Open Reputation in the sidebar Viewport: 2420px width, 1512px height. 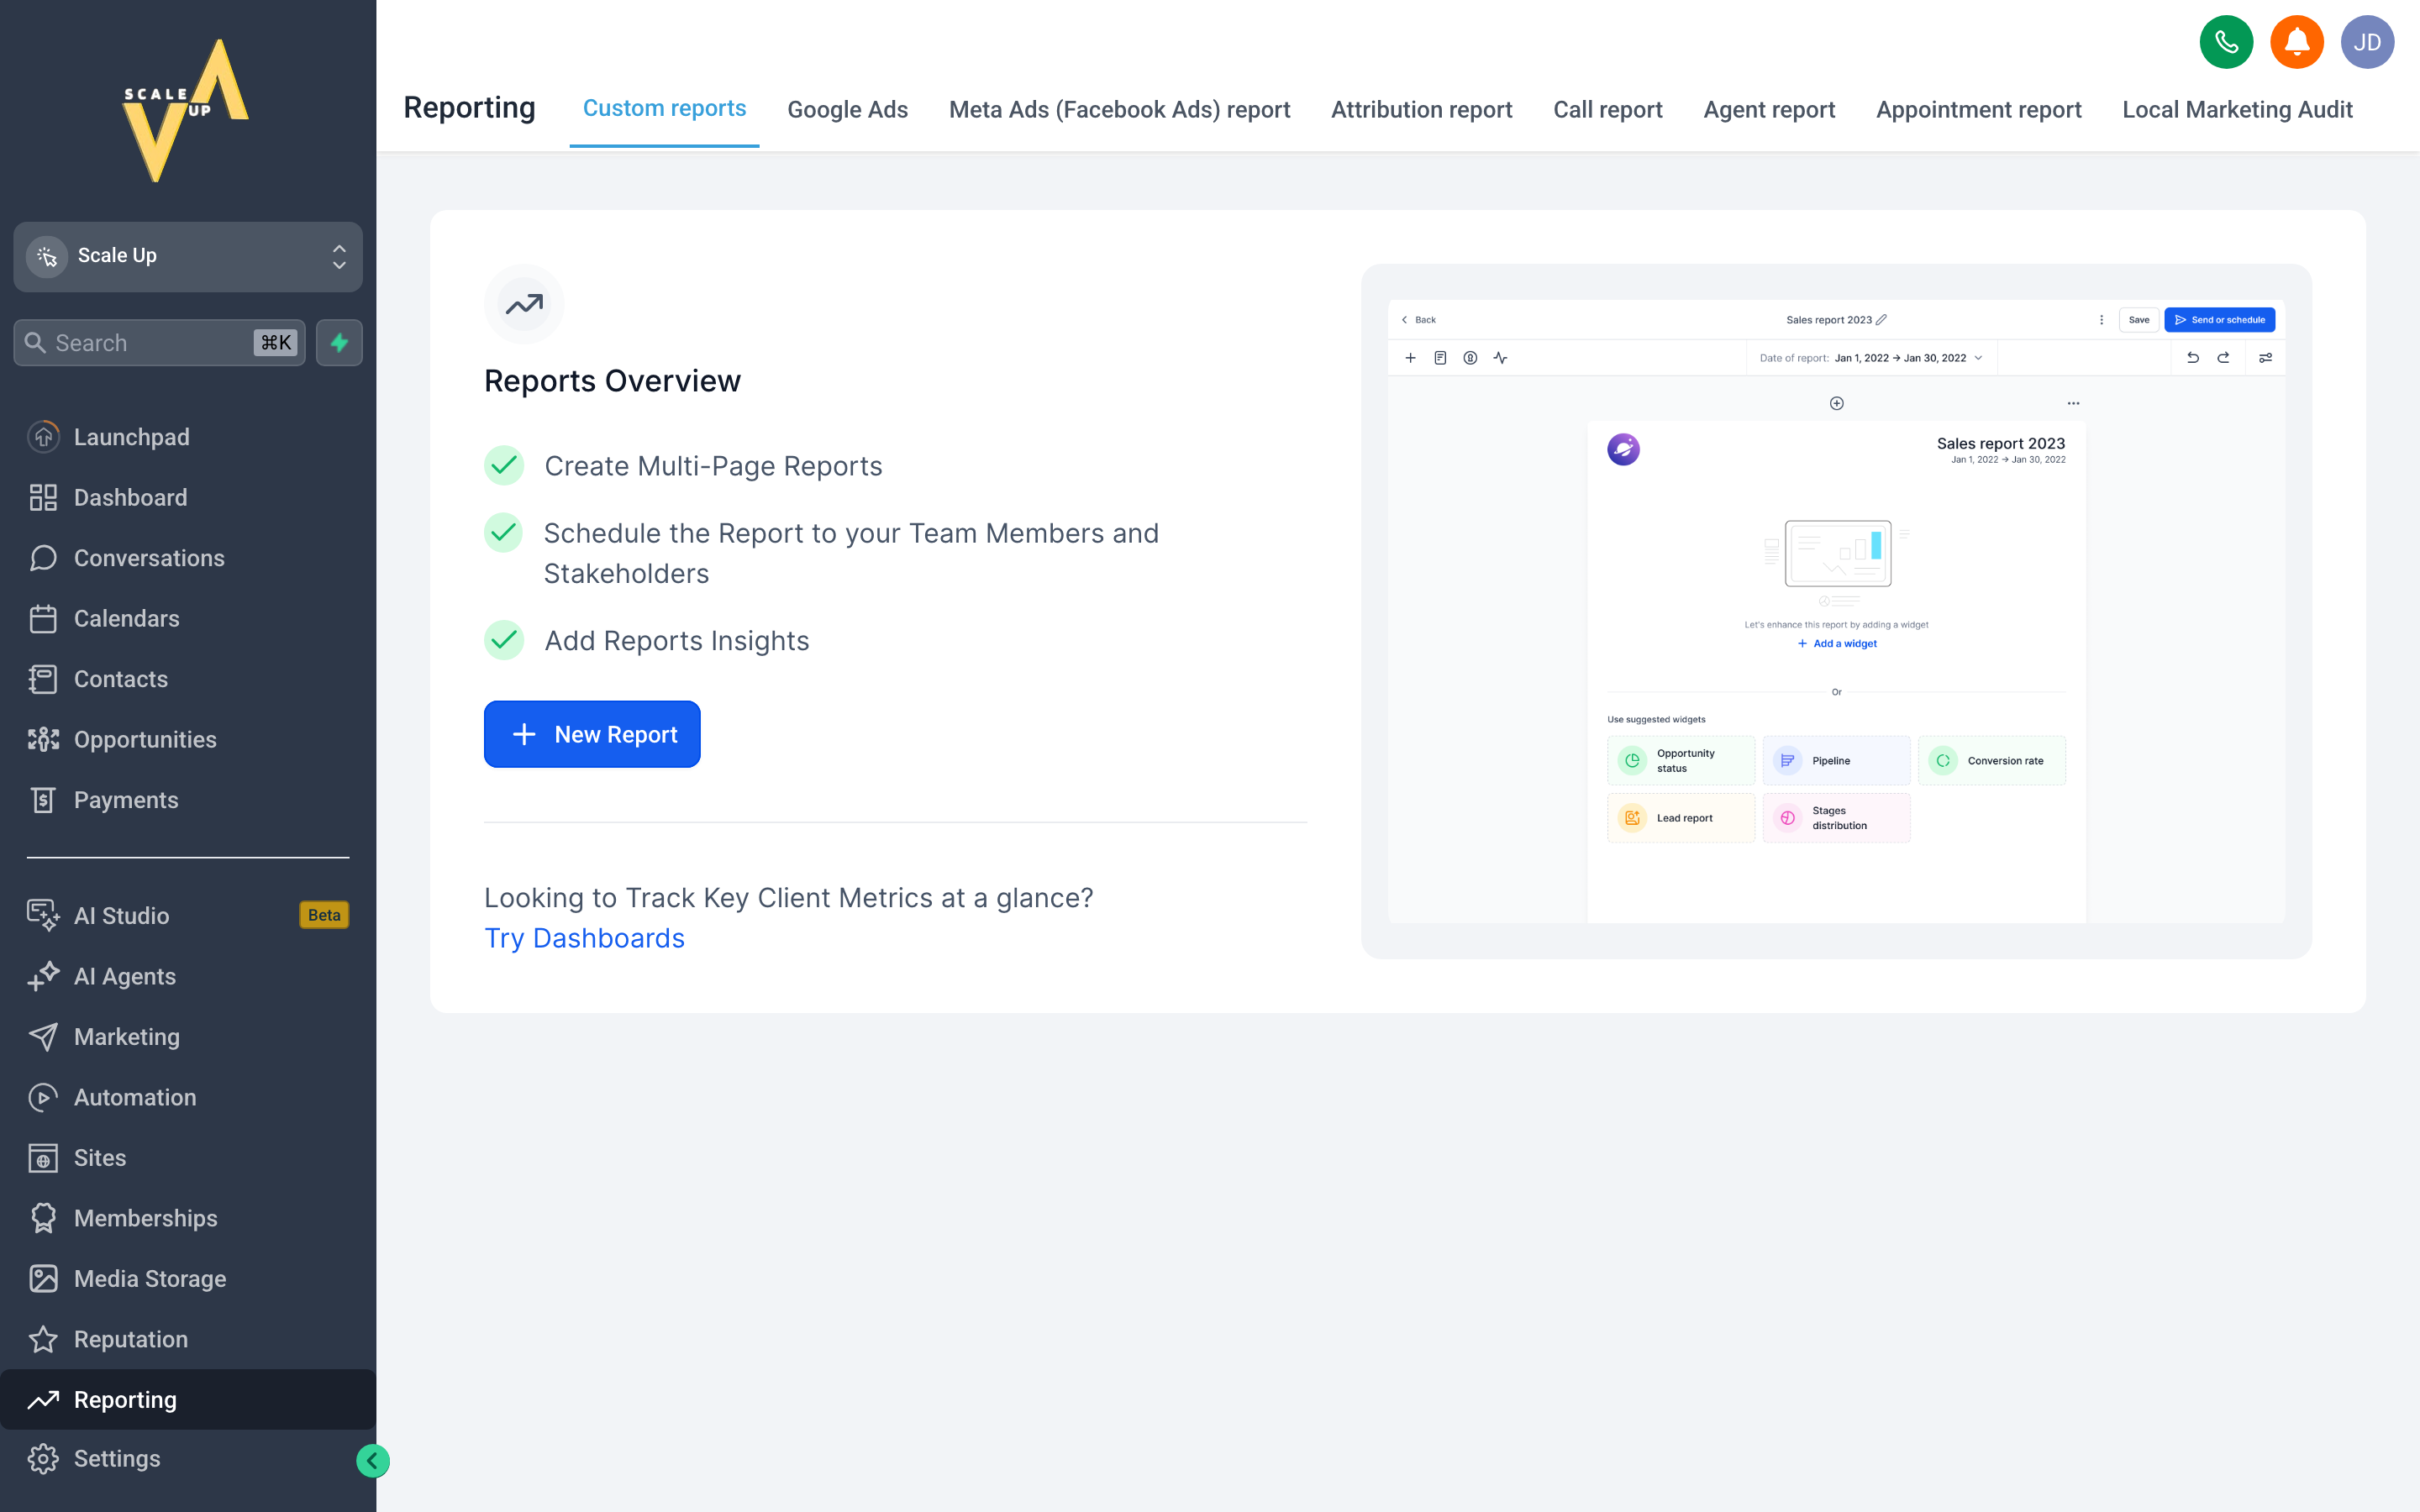coord(188,1339)
